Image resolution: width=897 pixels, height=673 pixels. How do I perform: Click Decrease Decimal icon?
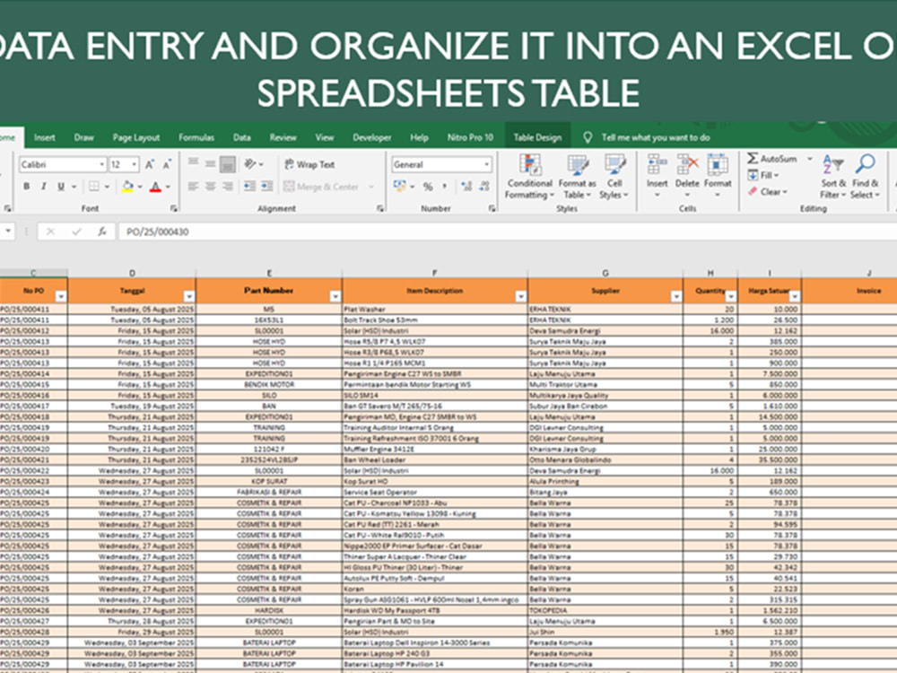click(x=484, y=187)
